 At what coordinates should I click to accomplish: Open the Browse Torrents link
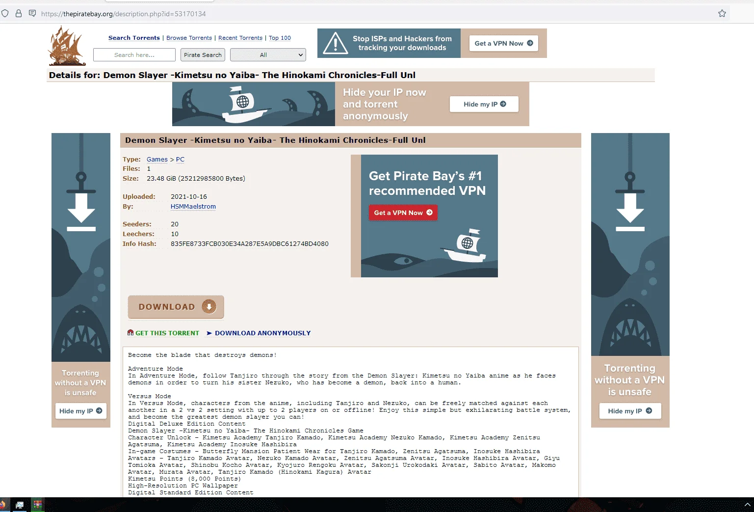click(189, 38)
